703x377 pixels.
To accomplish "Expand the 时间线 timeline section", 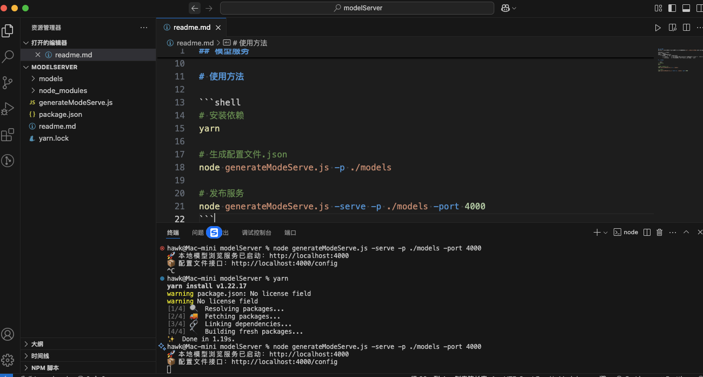I will pos(88,356).
